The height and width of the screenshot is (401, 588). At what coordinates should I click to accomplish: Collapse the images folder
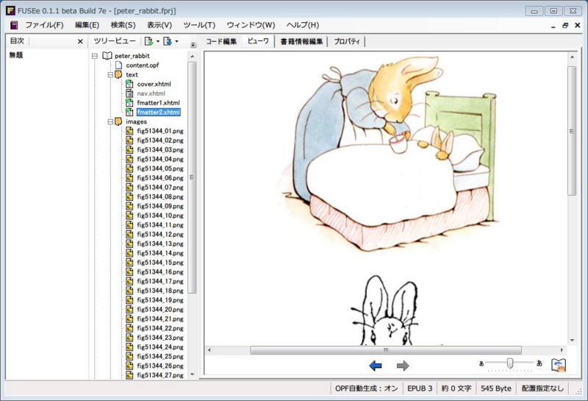point(110,121)
